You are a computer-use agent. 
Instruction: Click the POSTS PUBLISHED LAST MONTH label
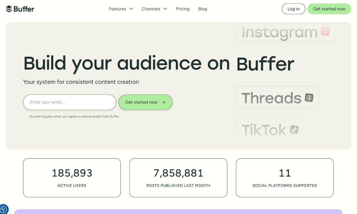[x=178, y=185]
